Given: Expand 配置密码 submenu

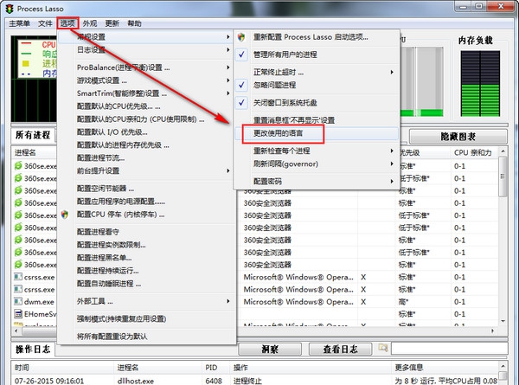Looking at the screenshot, I should coord(392,182).
